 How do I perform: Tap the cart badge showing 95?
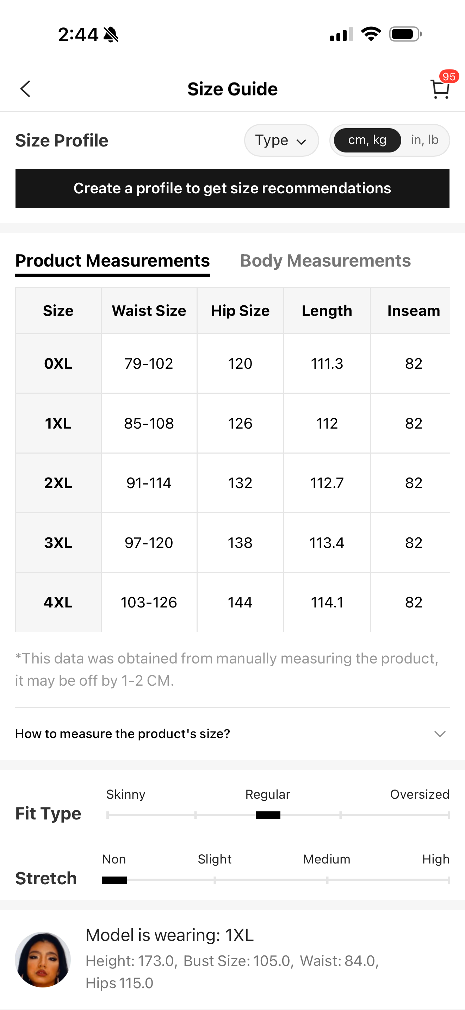(449, 76)
